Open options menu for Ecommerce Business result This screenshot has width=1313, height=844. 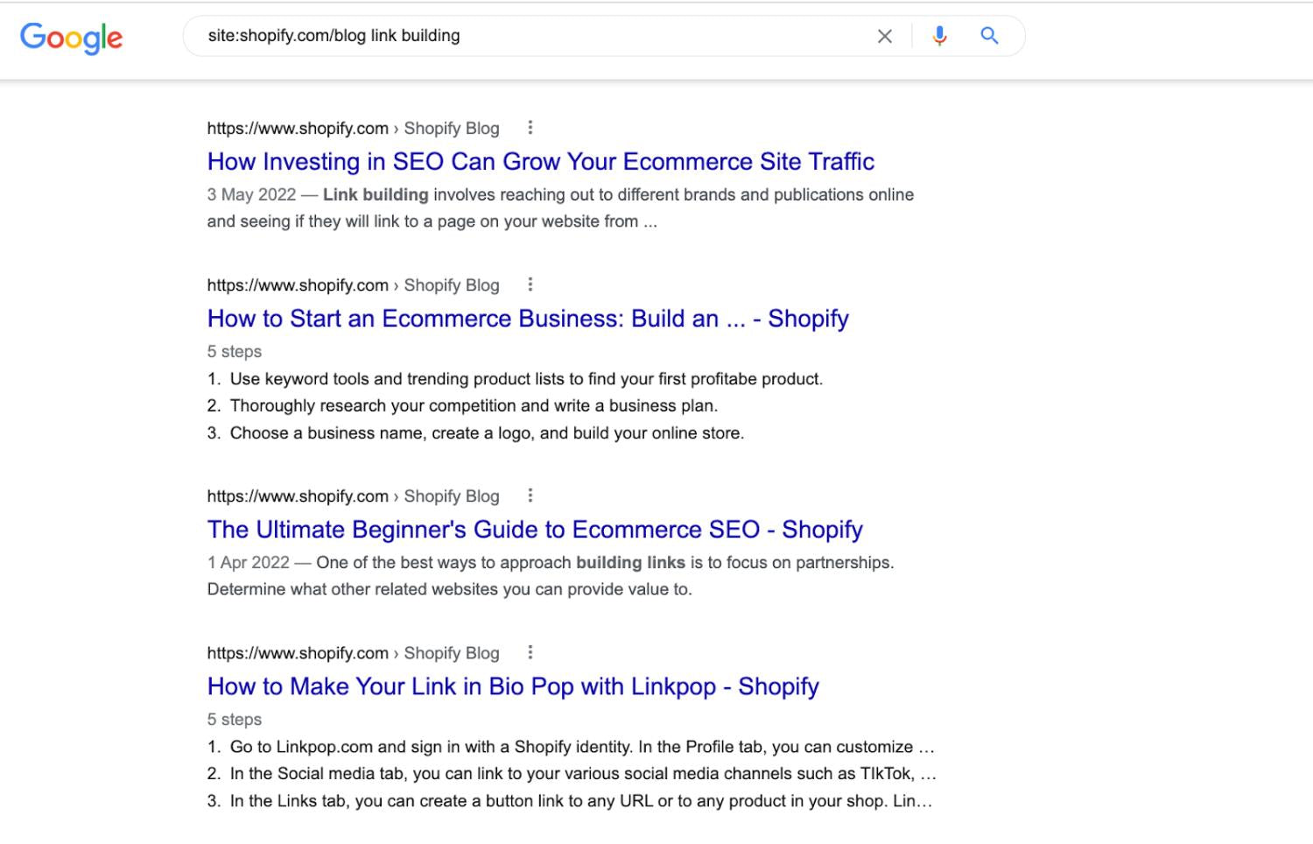tap(530, 285)
